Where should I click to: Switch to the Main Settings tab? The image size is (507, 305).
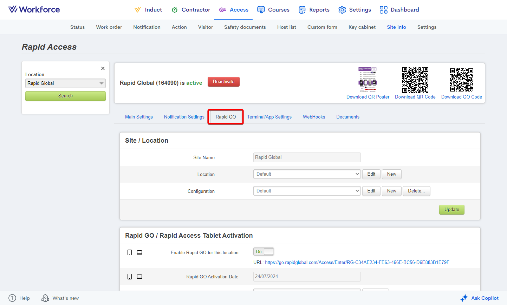pos(139,117)
